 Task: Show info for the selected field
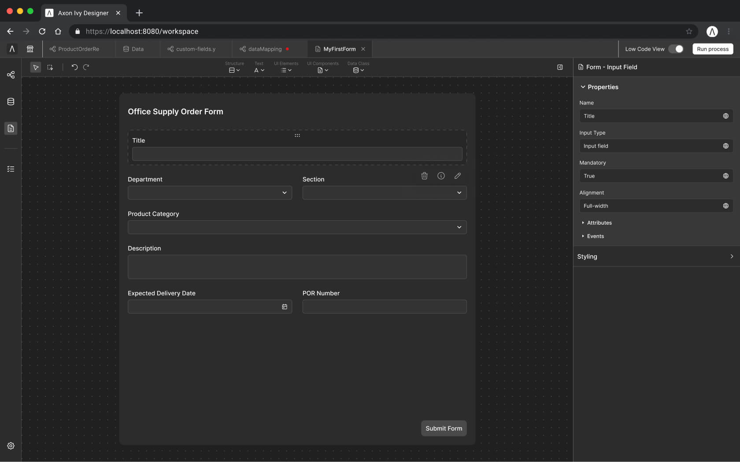pos(441,176)
